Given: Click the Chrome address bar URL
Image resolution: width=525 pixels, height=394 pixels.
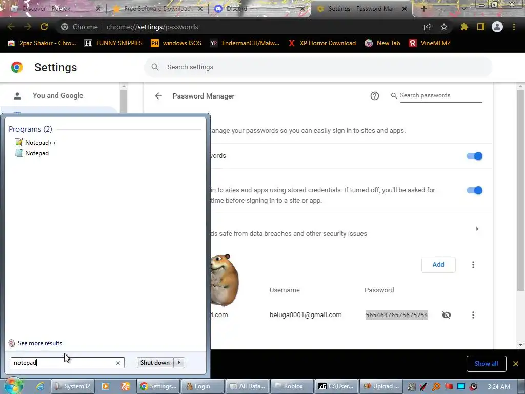Looking at the screenshot, I should [152, 27].
